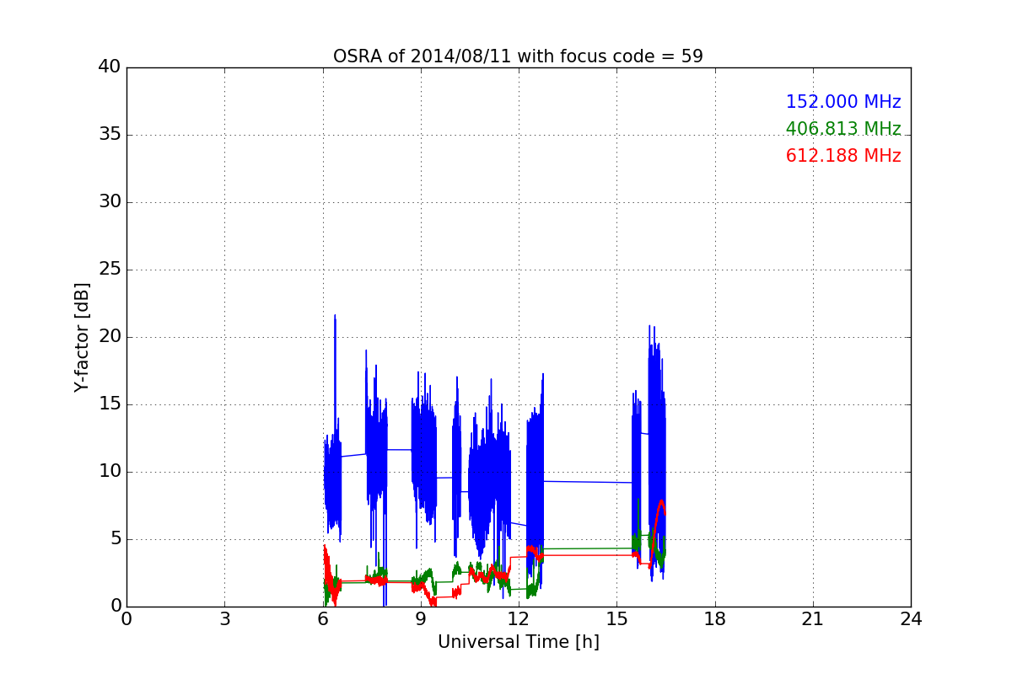
Task: Click the y-axis tick label '40'
Action: (110, 67)
